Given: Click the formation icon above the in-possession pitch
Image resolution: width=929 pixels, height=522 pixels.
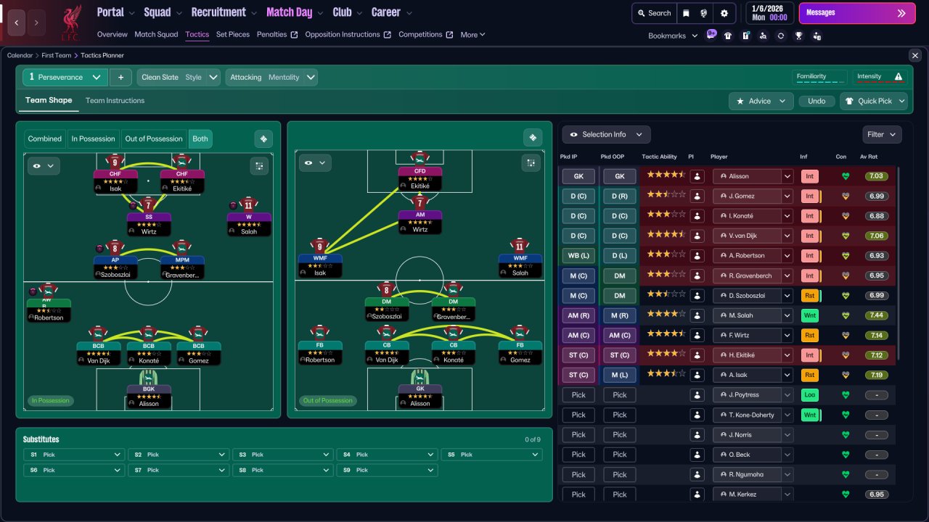Looking at the screenshot, I should point(263,138).
